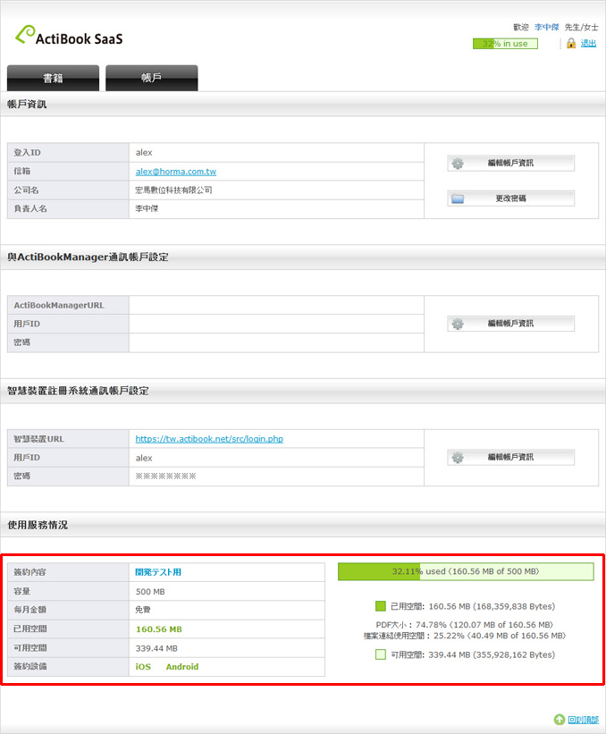Click the 每月金額 row label

(x=30, y=610)
